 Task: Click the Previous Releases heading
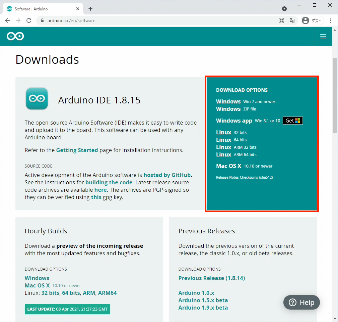pyautogui.click(x=207, y=231)
